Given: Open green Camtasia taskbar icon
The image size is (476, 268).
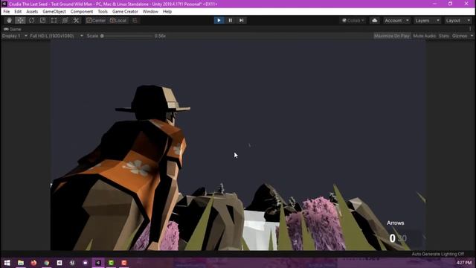Looking at the screenshot, I should pyautogui.click(x=111, y=263).
